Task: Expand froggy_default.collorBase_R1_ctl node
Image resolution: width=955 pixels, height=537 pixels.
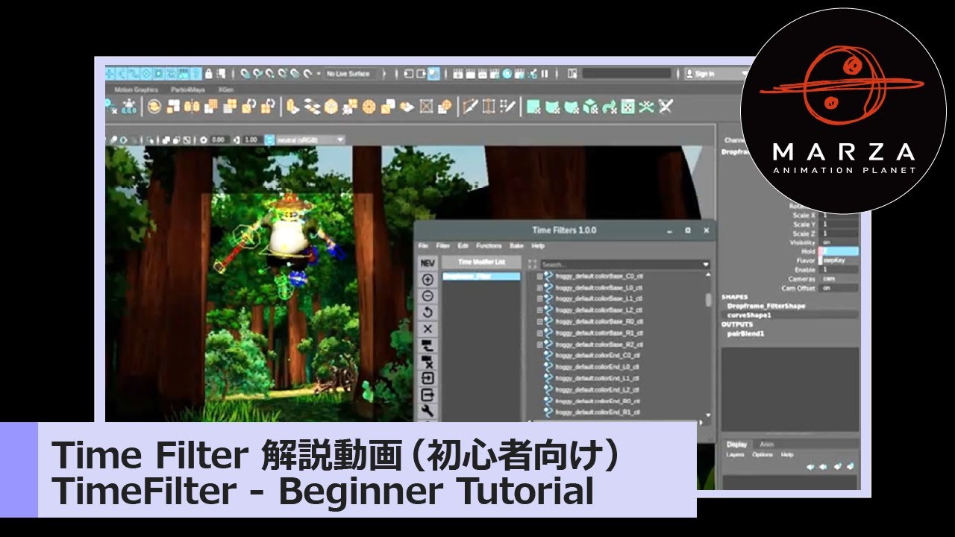Action: pos(540,333)
